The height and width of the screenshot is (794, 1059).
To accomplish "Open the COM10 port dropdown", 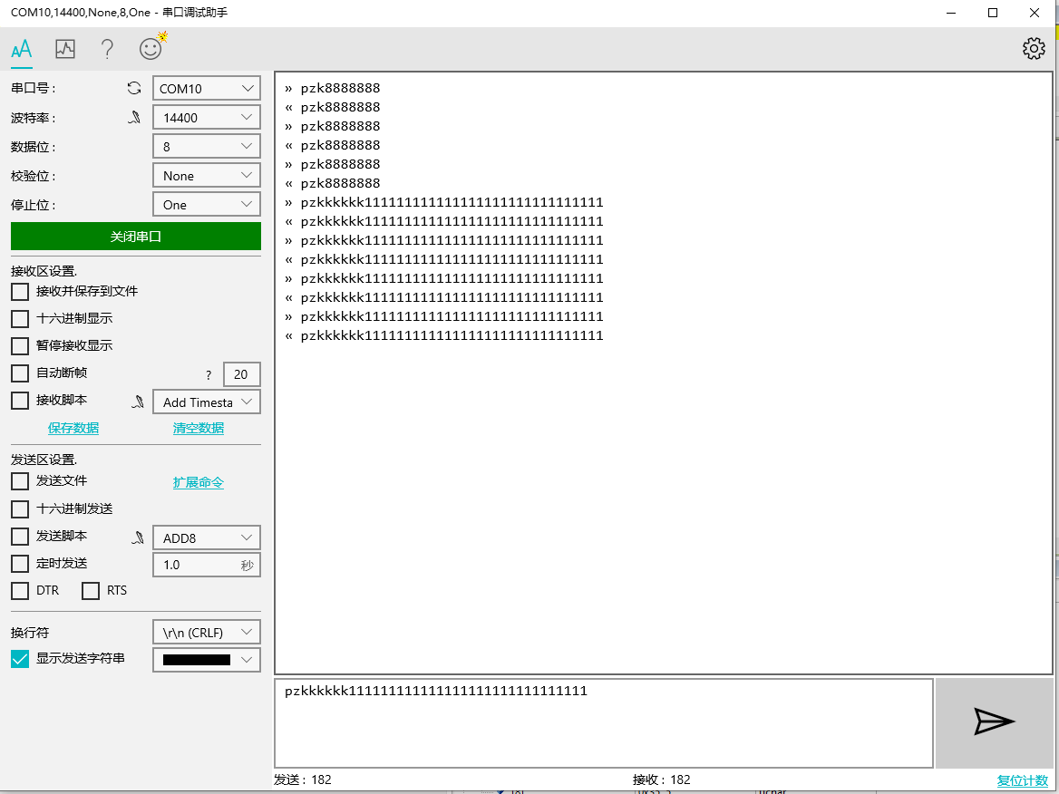I will [206, 88].
